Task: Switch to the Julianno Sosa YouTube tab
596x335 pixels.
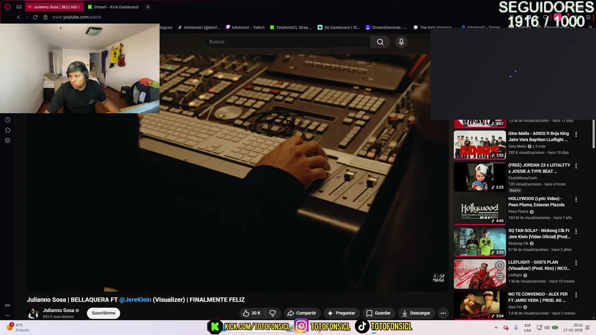Action: tap(54, 7)
